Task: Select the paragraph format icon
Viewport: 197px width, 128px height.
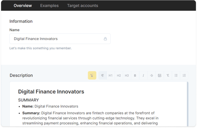Action: click(103, 75)
